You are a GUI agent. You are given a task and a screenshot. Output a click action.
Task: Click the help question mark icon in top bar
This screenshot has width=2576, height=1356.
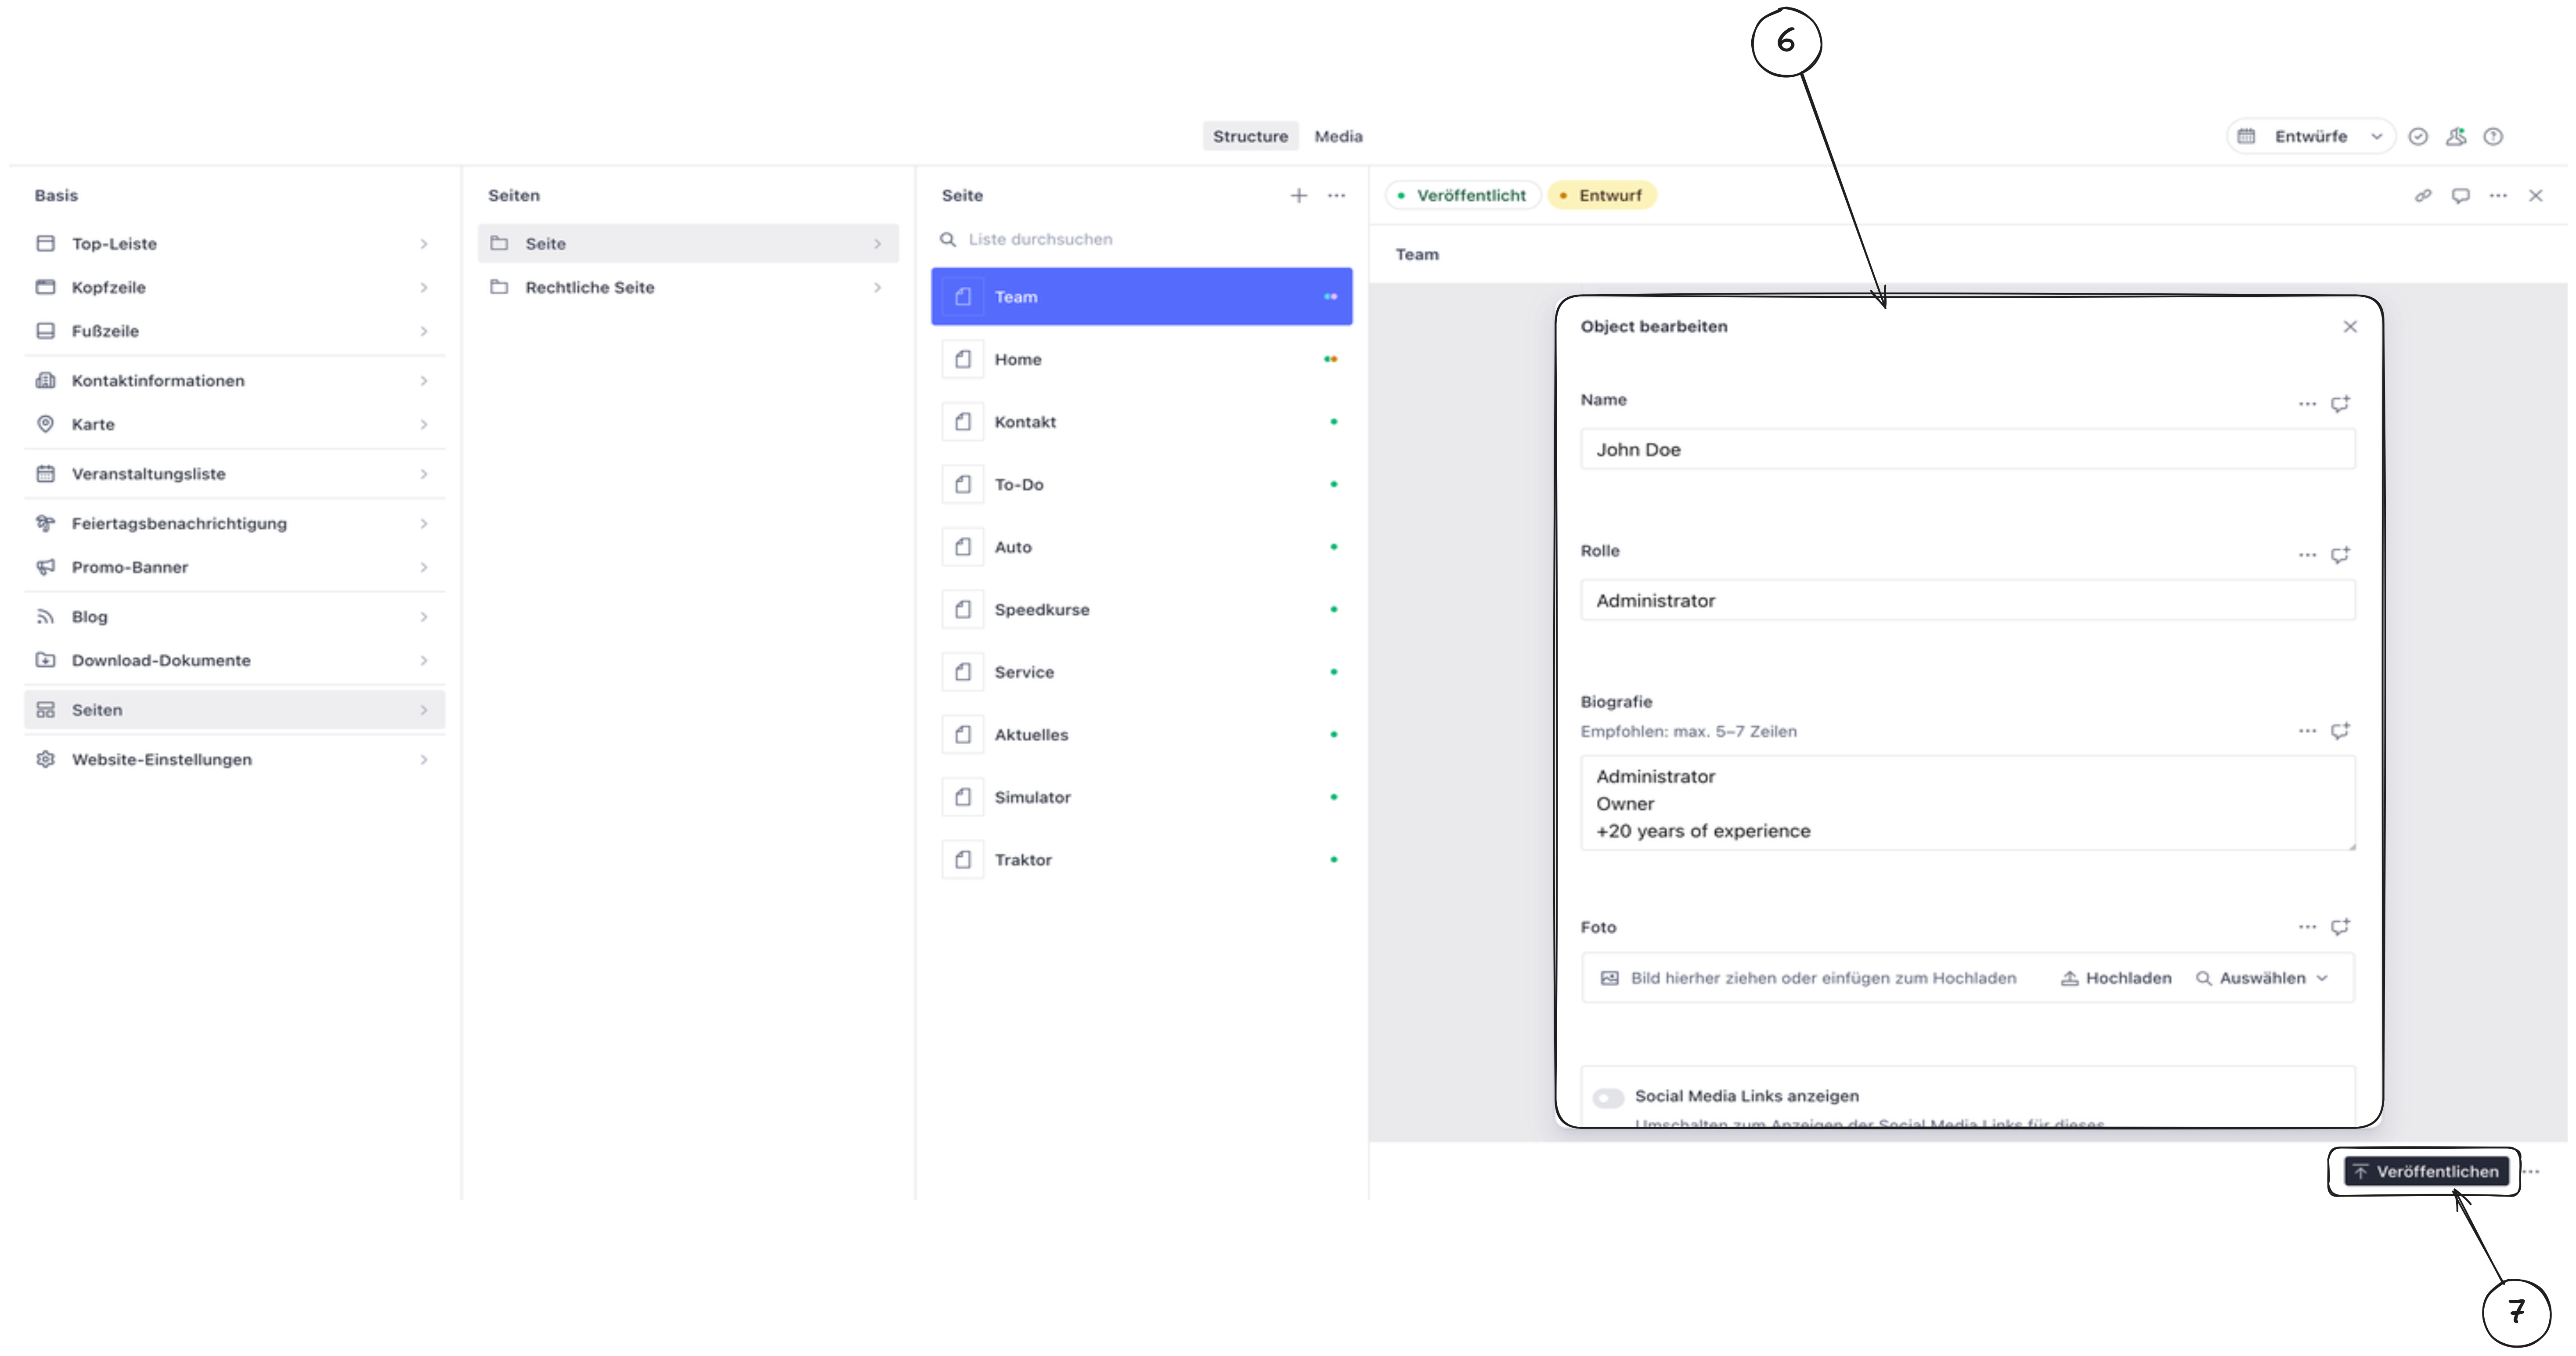[x=2493, y=137]
